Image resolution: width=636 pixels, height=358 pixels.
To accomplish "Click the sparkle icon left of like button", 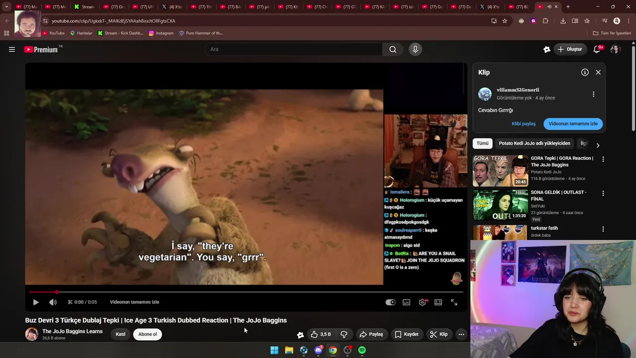I will pos(300,335).
